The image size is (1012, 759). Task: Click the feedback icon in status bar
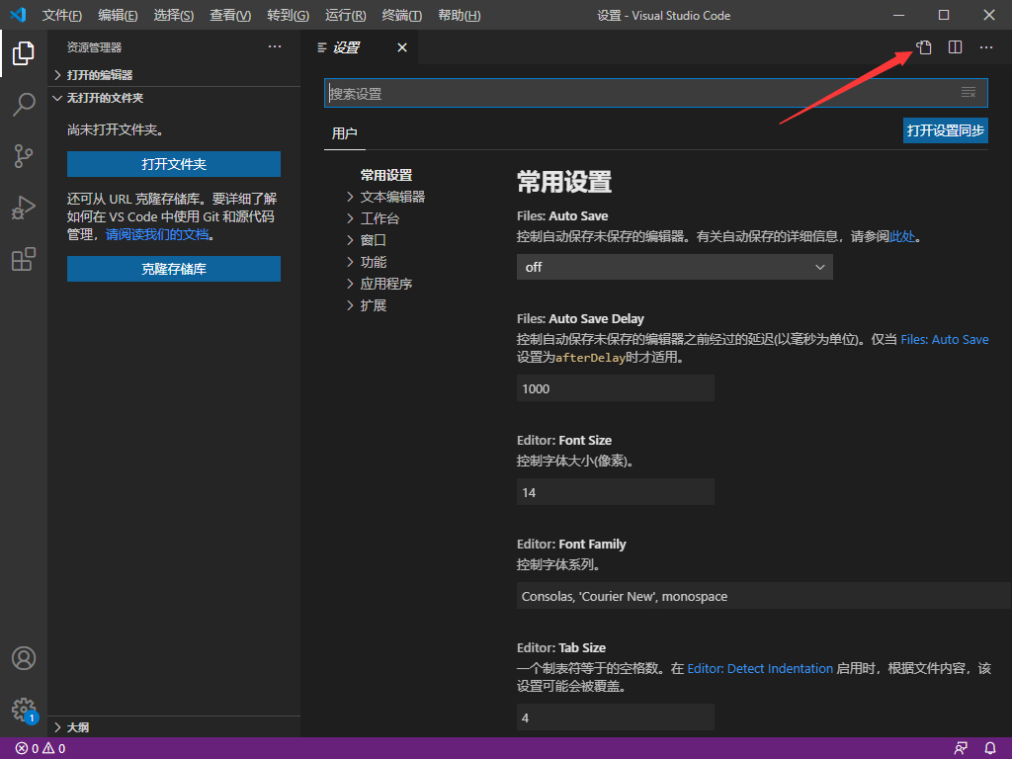[x=961, y=748]
